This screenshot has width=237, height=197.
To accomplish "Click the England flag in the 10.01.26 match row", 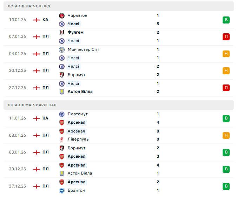I will 37,20.
